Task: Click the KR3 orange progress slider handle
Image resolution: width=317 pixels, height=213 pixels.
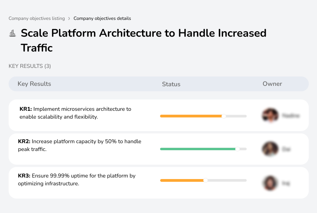Action: coord(205,180)
